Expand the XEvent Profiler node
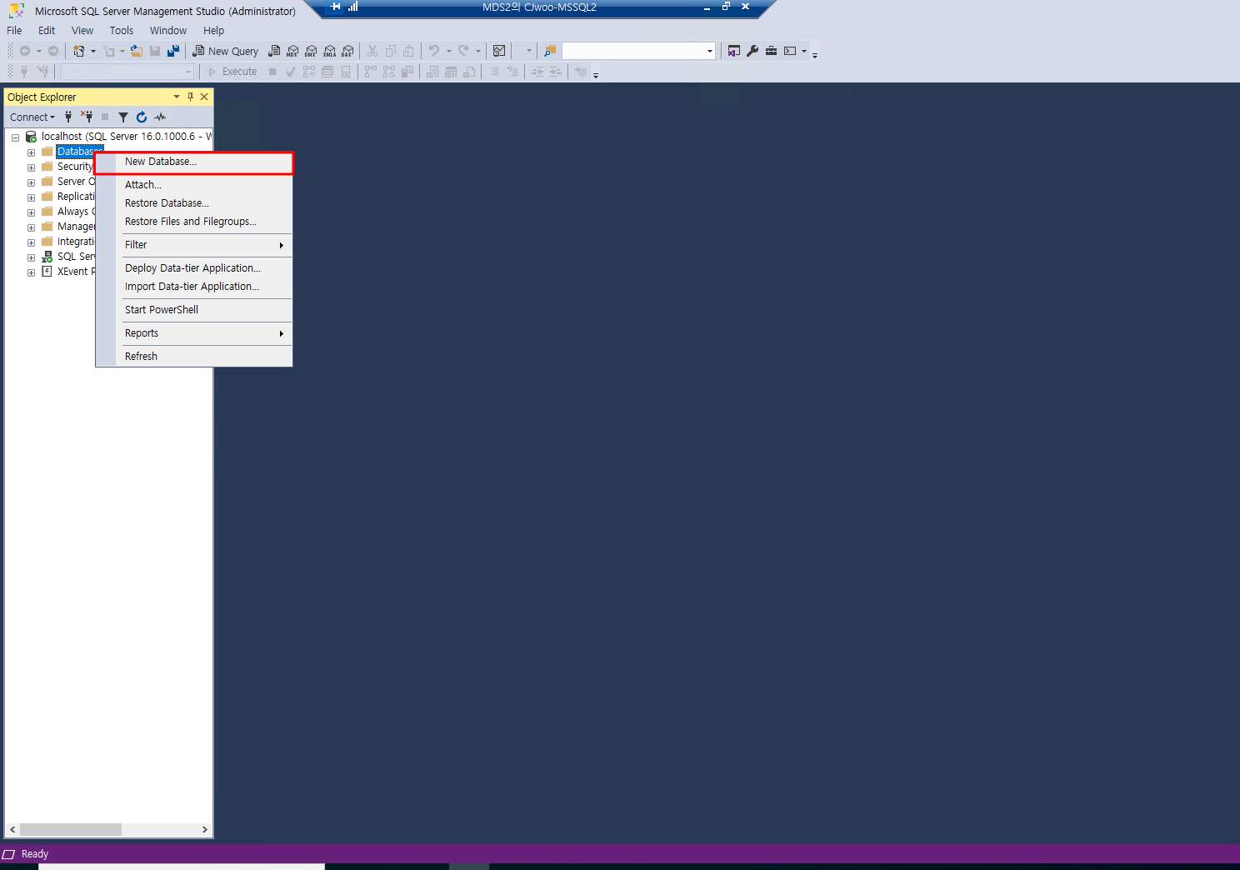Image resolution: width=1240 pixels, height=870 pixels. [31, 272]
